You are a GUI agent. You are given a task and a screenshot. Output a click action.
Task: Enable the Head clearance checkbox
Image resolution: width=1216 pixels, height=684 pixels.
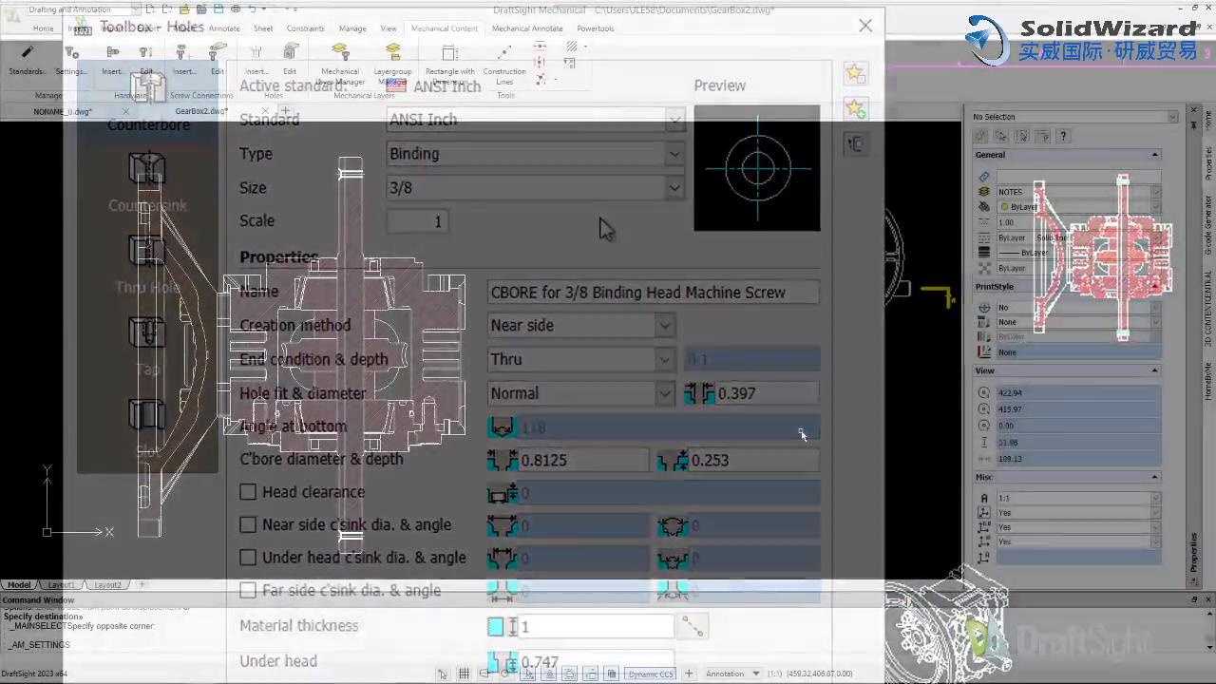[248, 492]
